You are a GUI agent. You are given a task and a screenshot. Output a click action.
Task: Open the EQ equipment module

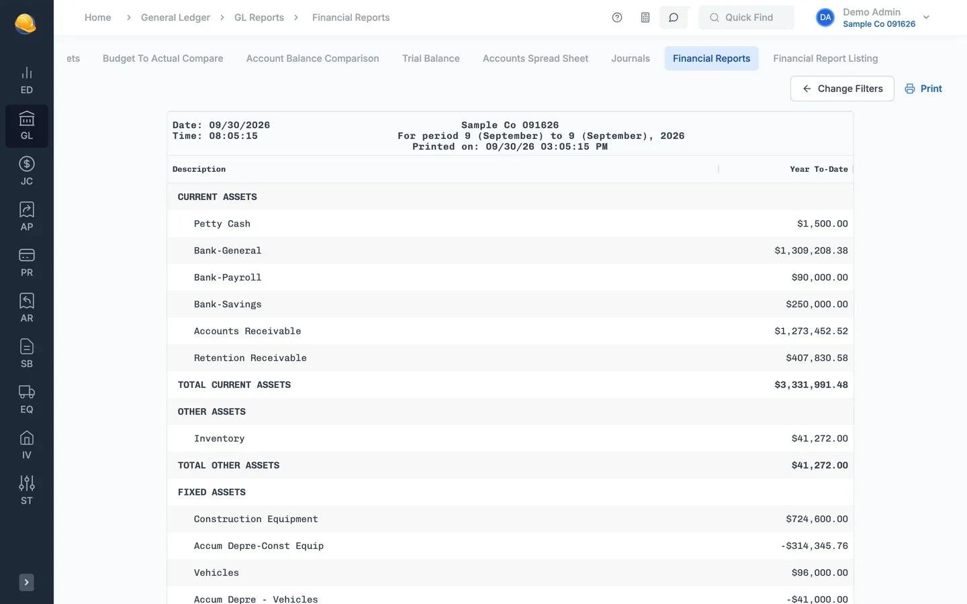[x=27, y=400]
